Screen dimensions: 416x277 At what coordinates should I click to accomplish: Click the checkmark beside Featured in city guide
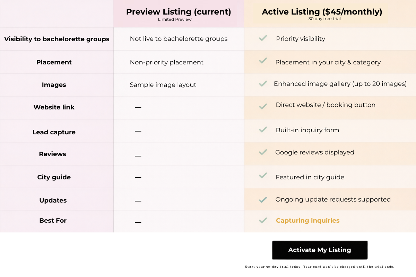[263, 176]
